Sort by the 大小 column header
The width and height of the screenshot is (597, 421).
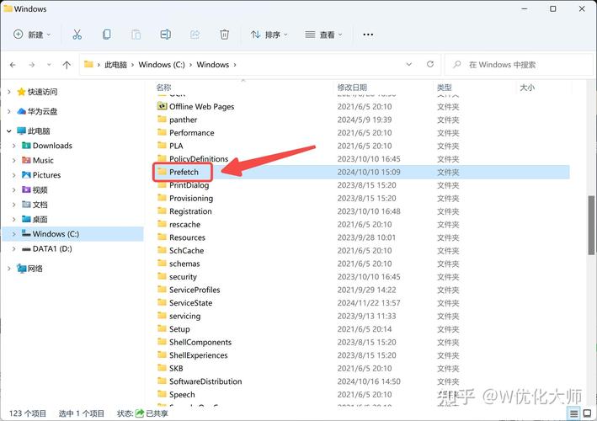[527, 88]
